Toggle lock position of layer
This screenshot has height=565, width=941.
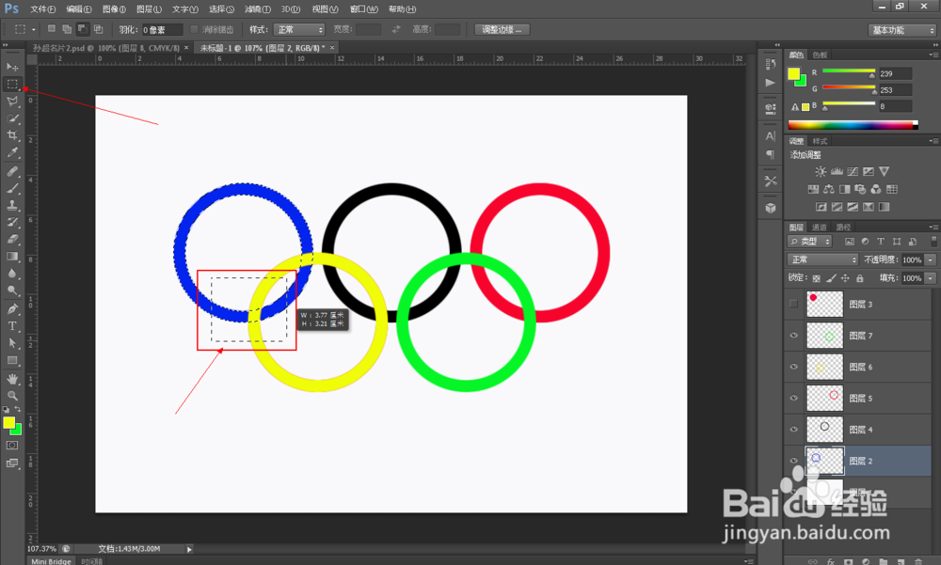[845, 278]
